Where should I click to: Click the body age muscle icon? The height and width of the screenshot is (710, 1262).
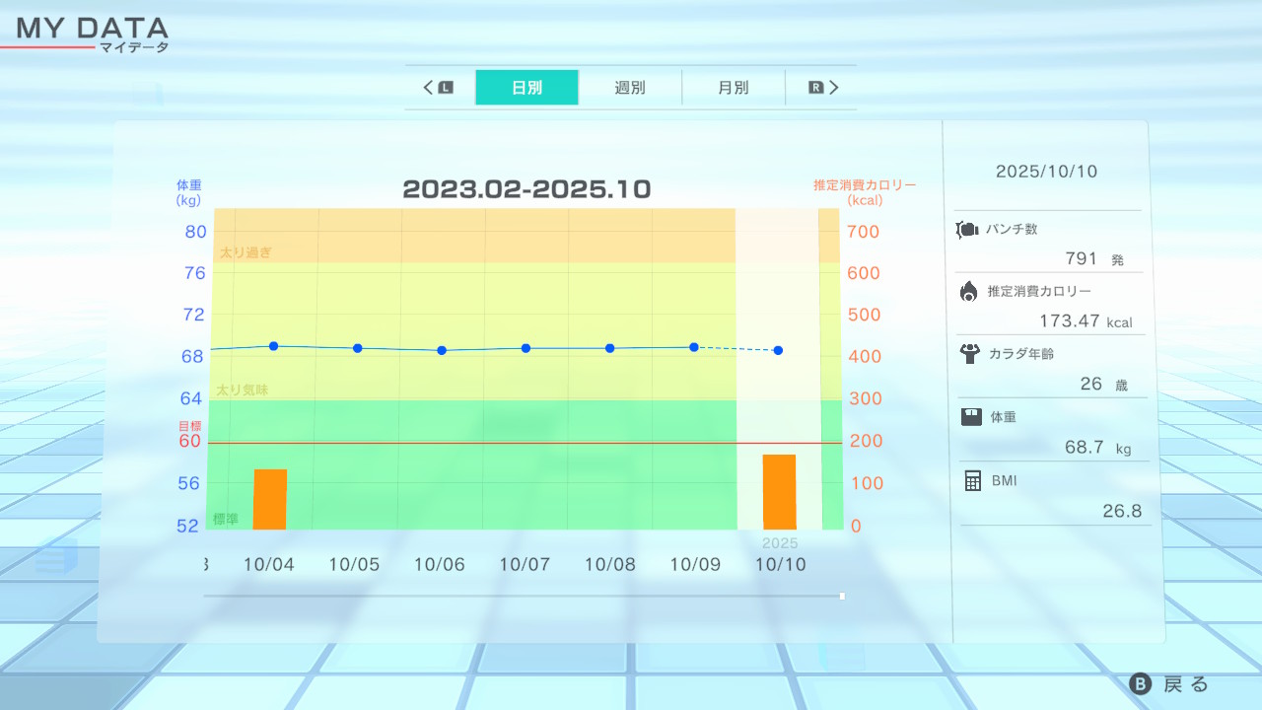click(x=968, y=353)
